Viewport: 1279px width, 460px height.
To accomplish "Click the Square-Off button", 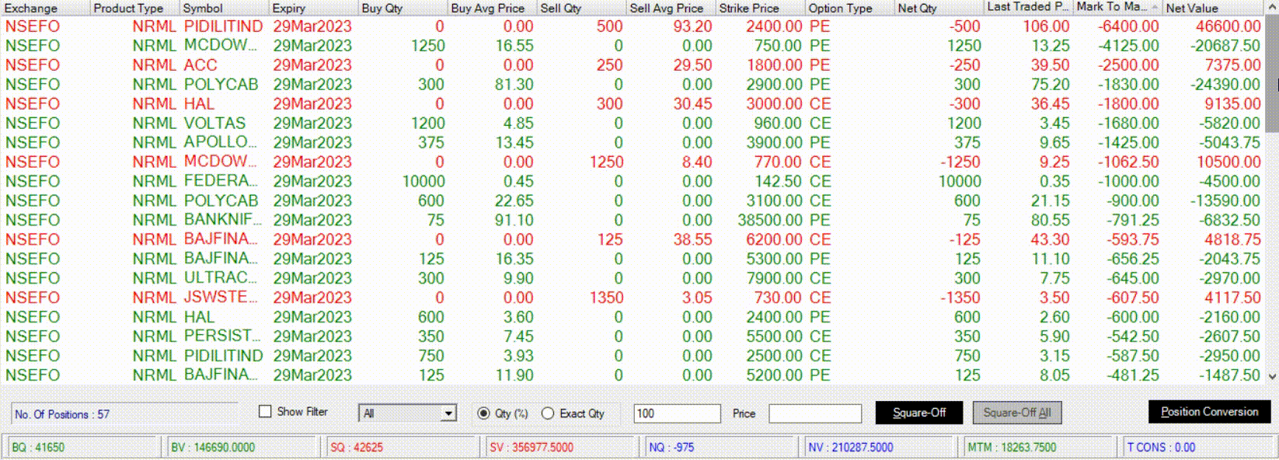I will (919, 413).
